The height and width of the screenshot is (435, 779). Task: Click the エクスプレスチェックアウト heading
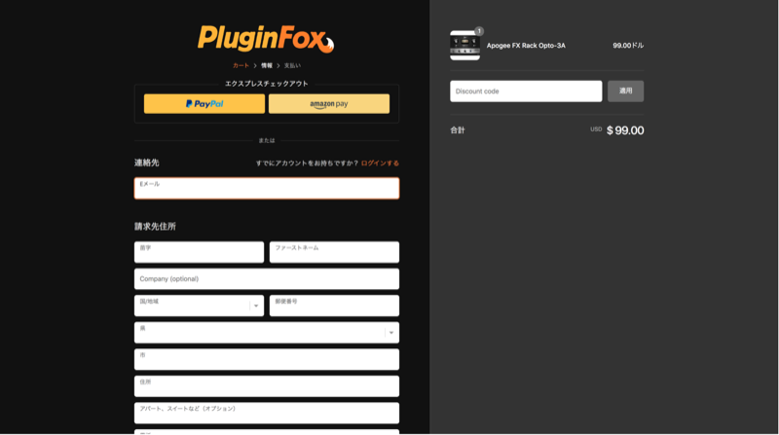coord(267,84)
